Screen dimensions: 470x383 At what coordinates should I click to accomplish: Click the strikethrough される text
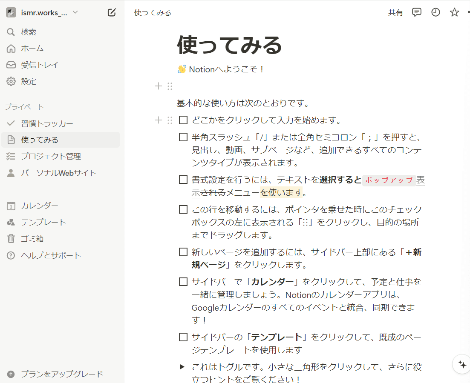tap(213, 192)
